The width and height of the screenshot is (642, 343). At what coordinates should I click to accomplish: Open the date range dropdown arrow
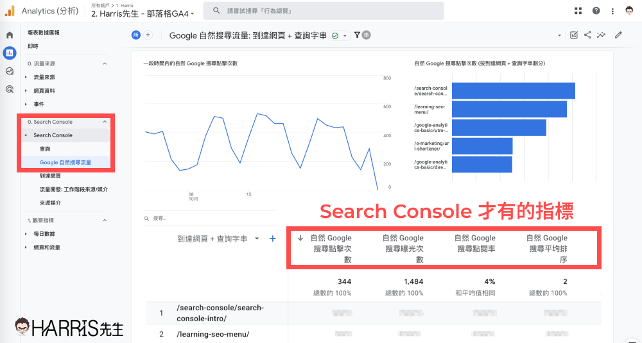(559, 35)
